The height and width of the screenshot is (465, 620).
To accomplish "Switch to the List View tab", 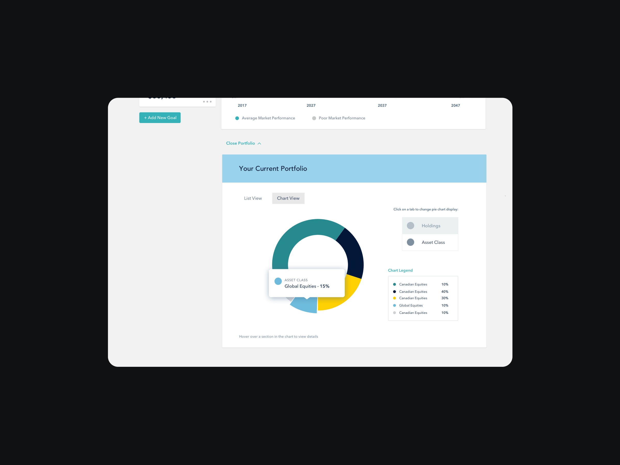I will tap(252, 198).
